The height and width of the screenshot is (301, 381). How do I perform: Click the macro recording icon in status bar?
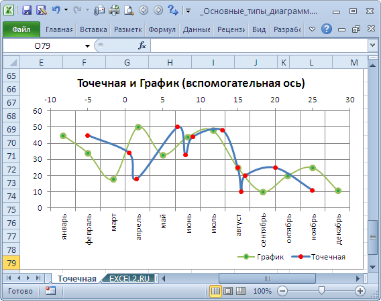click(x=50, y=290)
